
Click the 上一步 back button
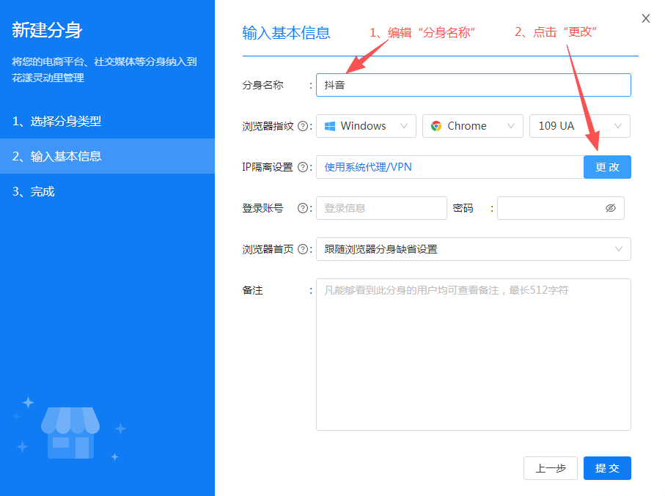(551, 467)
